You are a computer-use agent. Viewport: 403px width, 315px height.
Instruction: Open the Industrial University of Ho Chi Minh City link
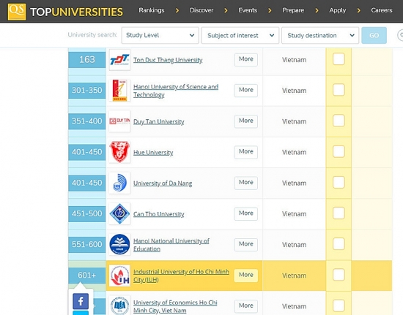coord(181,276)
